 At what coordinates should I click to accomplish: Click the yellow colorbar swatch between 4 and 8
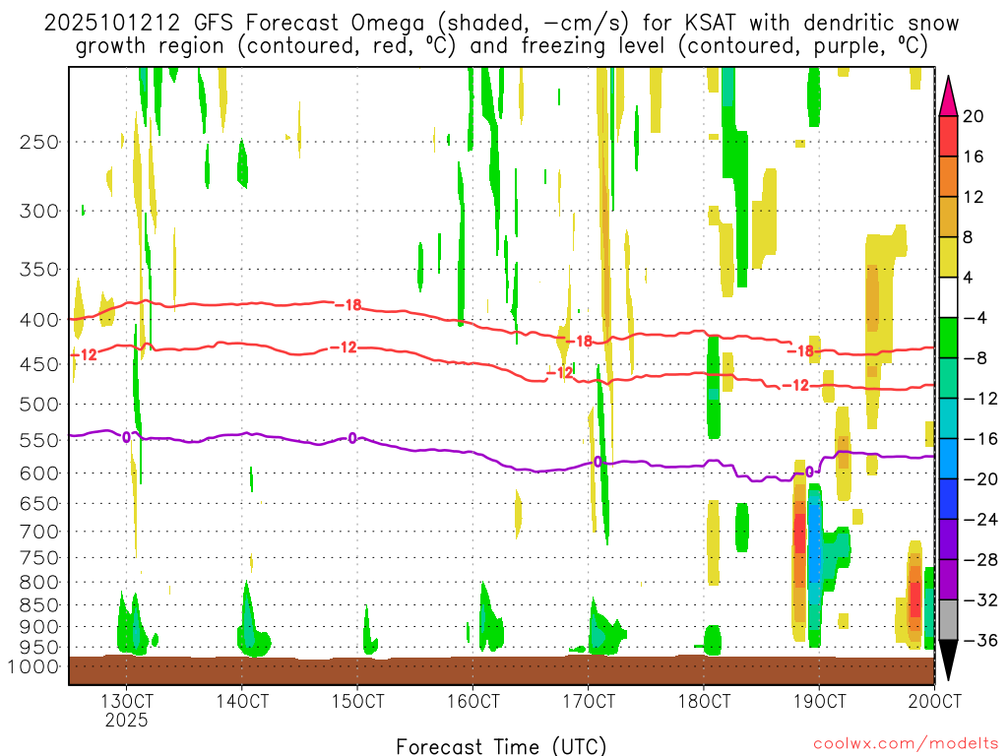click(948, 257)
